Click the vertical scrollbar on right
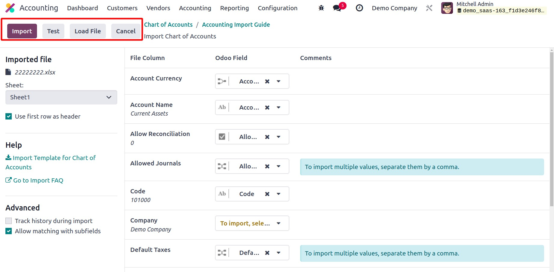This screenshot has width=554, height=272. (x=551, y=129)
